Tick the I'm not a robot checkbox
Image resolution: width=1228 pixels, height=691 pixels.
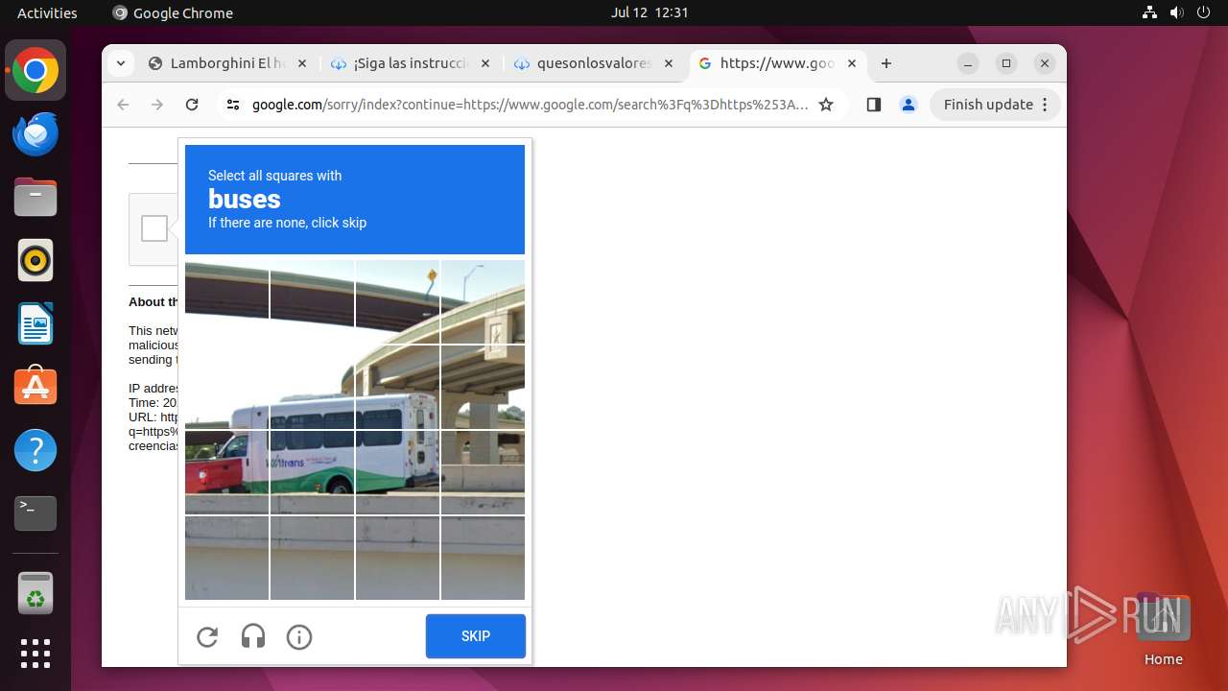point(154,228)
